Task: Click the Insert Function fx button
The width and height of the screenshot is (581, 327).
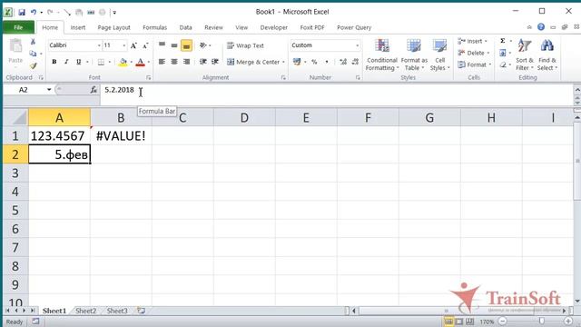Action: 94,90
